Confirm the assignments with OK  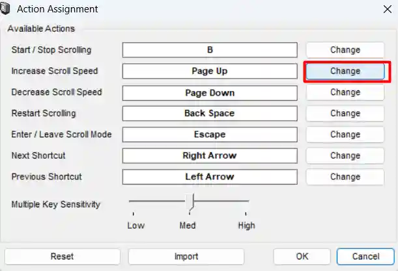(x=302, y=256)
